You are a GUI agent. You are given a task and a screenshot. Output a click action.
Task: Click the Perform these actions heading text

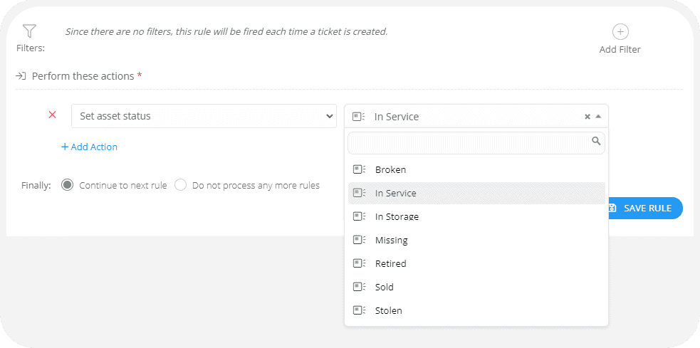pyautogui.click(x=83, y=76)
